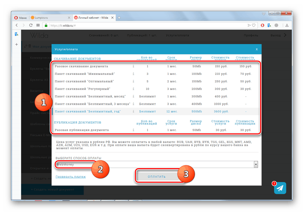This screenshot has width=304, height=212.
Task: Info icon for Пакет скачиваний "Минимальный"
Action: 133,74
